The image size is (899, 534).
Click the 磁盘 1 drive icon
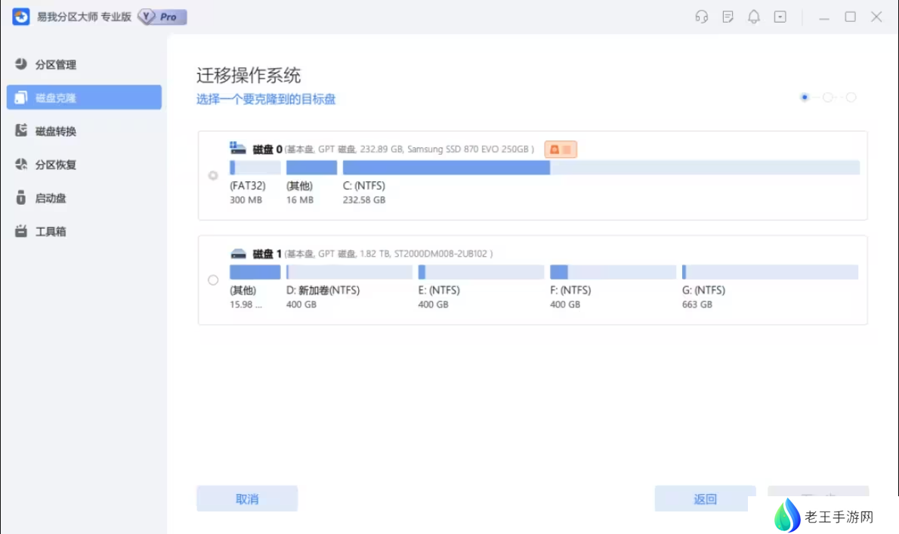pos(238,253)
